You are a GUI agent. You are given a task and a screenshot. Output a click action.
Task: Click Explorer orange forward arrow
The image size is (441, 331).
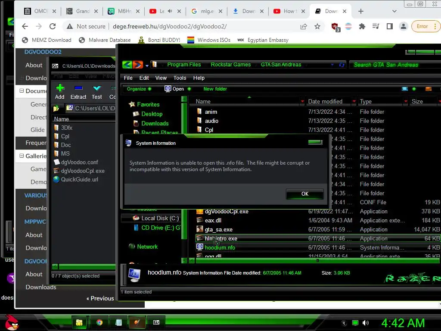click(138, 65)
